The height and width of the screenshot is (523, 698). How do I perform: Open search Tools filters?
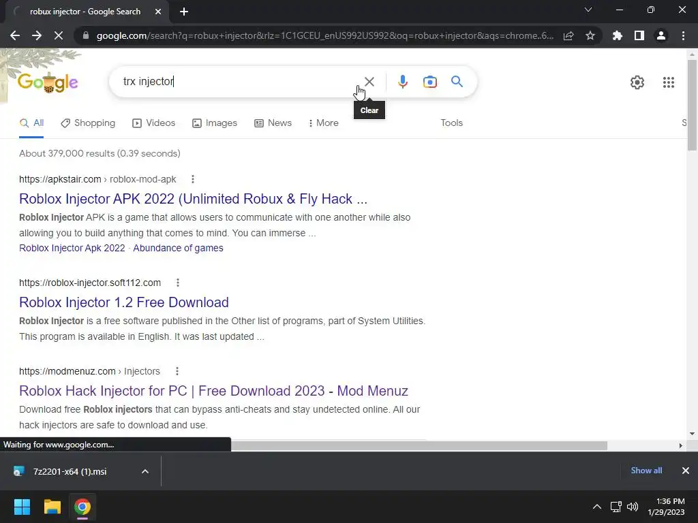pos(451,123)
